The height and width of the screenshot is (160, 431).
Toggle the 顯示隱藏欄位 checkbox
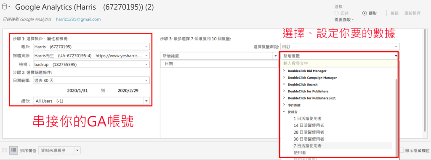click(402, 150)
